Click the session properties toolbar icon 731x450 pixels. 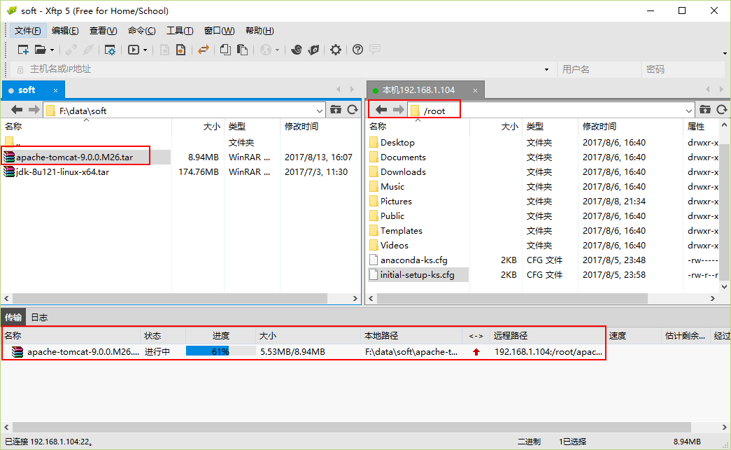click(x=110, y=50)
